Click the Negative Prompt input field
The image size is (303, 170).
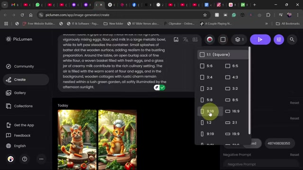[x=261, y=164]
